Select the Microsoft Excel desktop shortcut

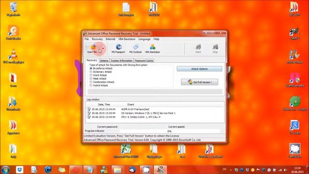[126, 151]
